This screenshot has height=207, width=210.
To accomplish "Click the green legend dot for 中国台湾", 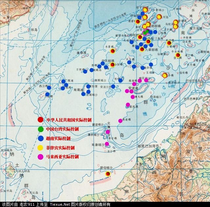I will (40, 129).
